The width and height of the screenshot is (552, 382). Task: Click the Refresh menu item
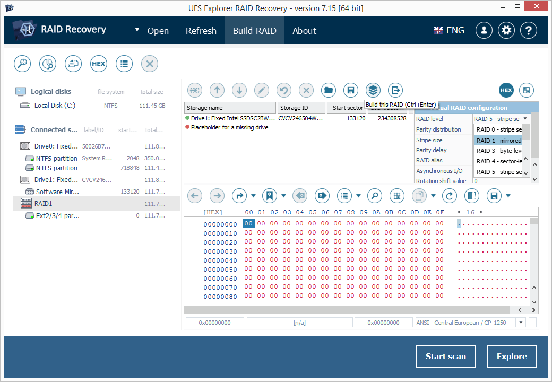pos(201,31)
